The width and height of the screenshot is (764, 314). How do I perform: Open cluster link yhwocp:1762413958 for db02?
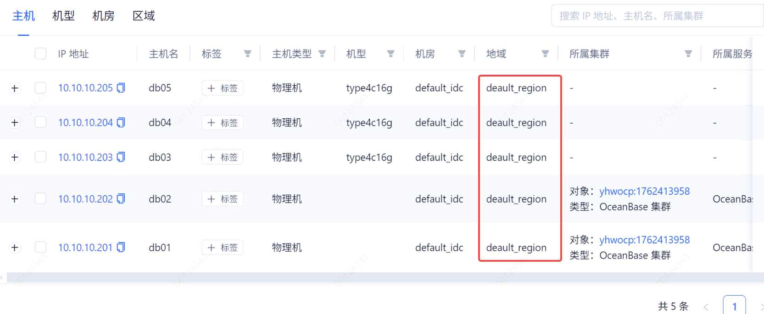644,191
